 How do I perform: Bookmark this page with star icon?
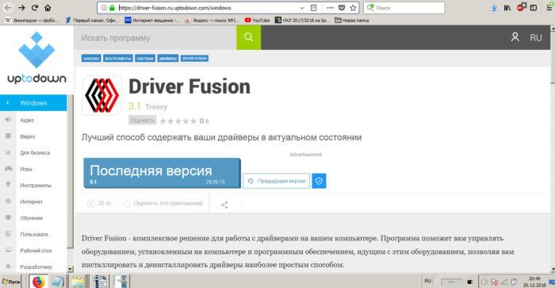pos(353,7)
